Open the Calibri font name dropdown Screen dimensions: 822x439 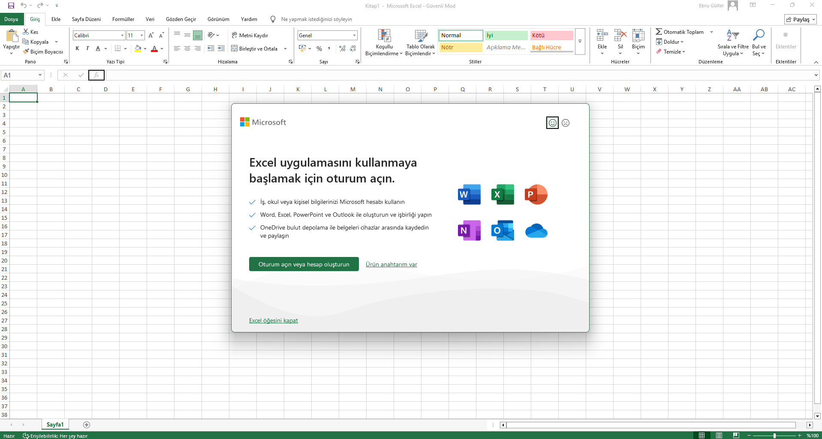[122, 35]
